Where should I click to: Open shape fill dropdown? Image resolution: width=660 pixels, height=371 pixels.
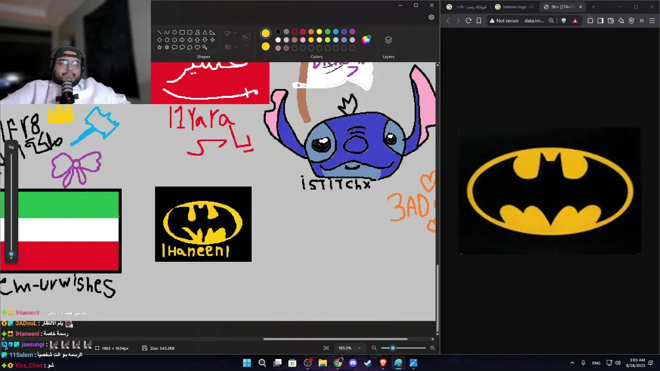(x=235, y=47)
